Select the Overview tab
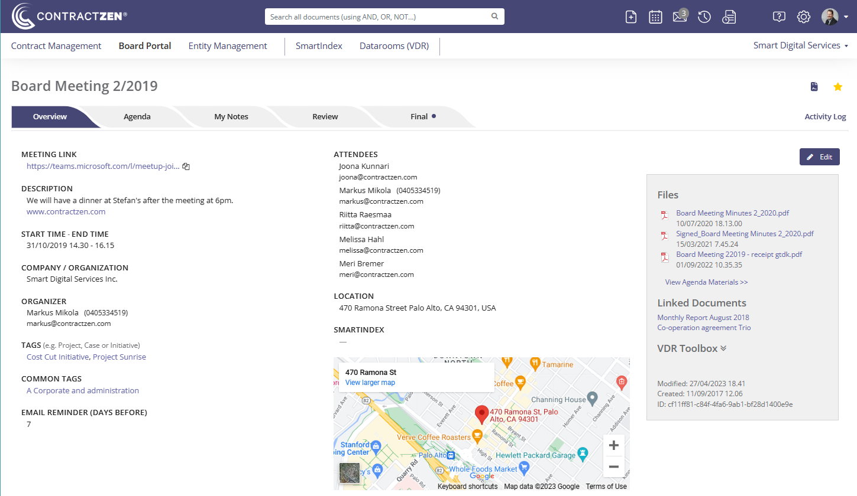The width and height of the screenshot is (857, 496). [x=50, y=117]
